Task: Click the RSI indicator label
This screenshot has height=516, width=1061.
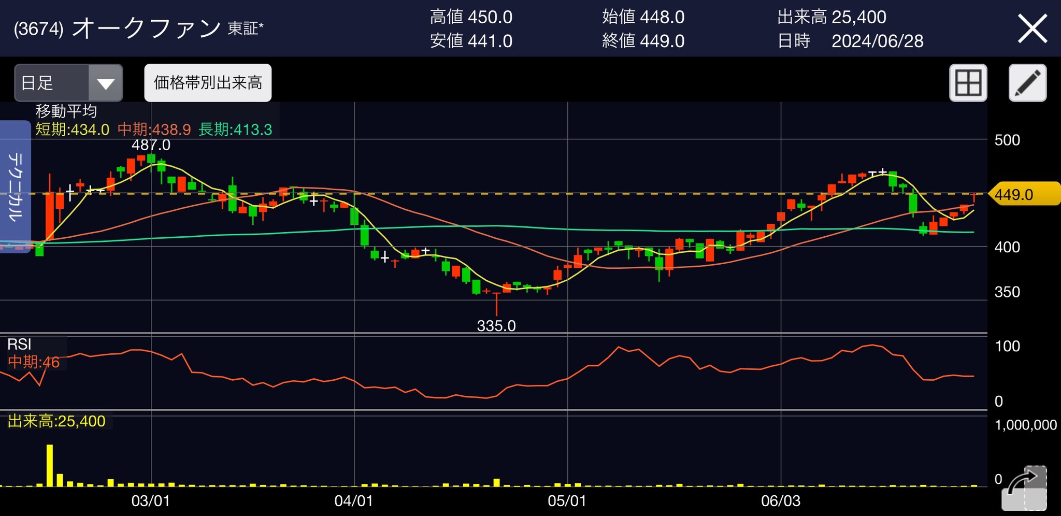Action: (19, 345)
